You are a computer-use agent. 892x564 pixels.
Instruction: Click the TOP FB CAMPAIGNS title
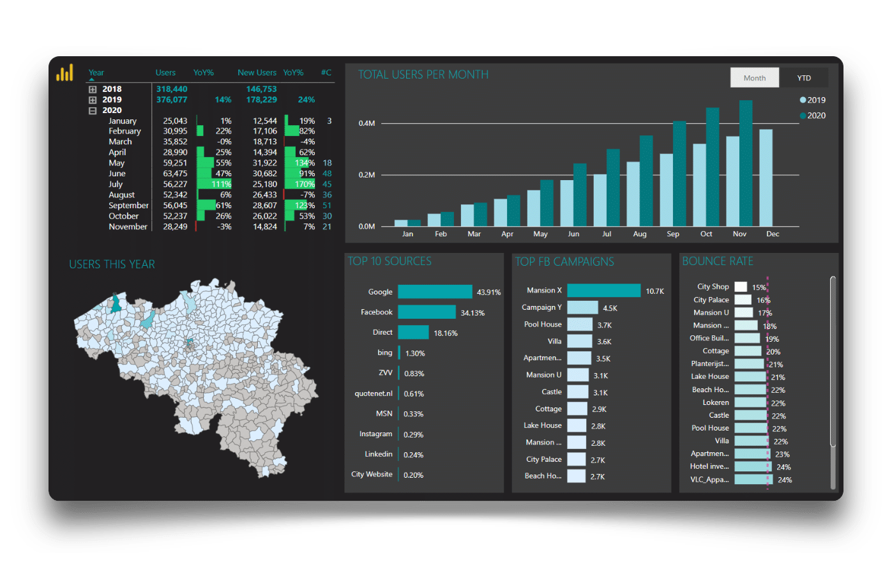[x=564, y=262]
